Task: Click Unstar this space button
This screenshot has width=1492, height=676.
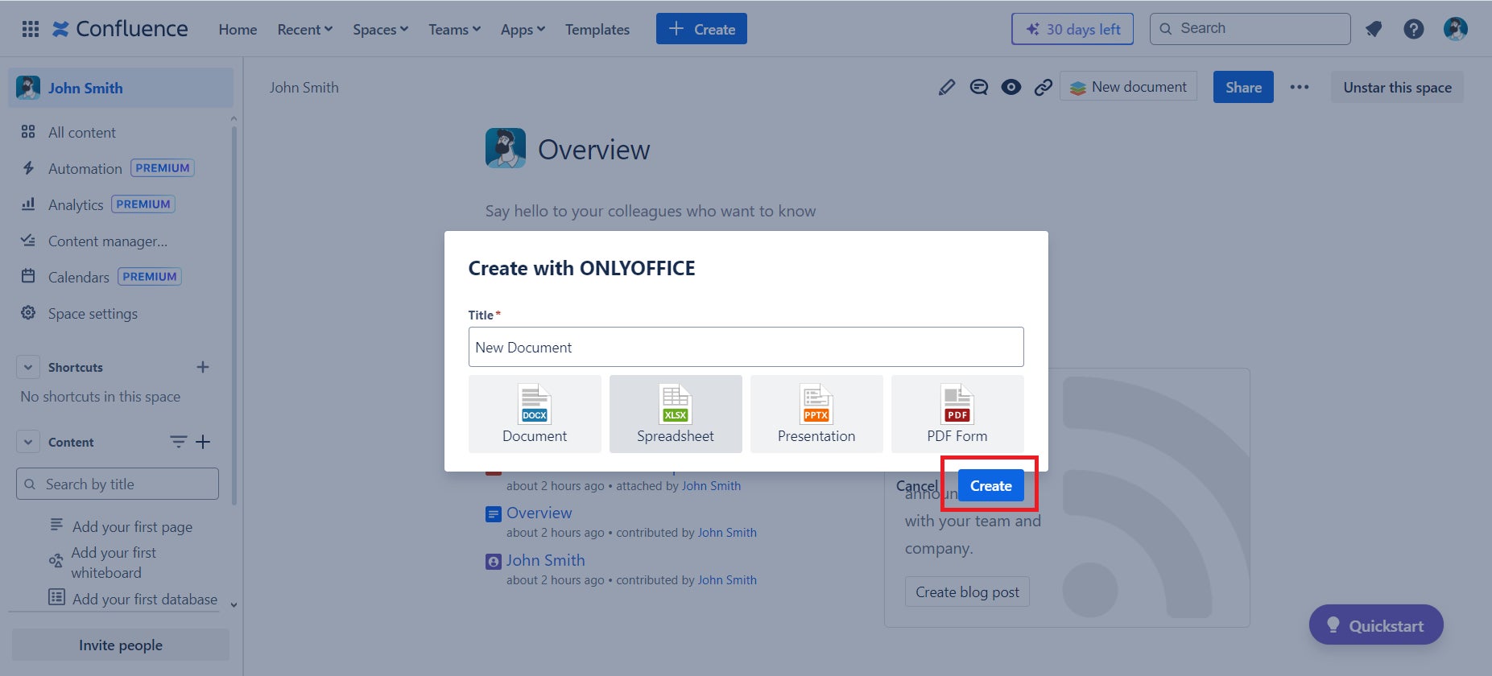Action: (1397, 87)
